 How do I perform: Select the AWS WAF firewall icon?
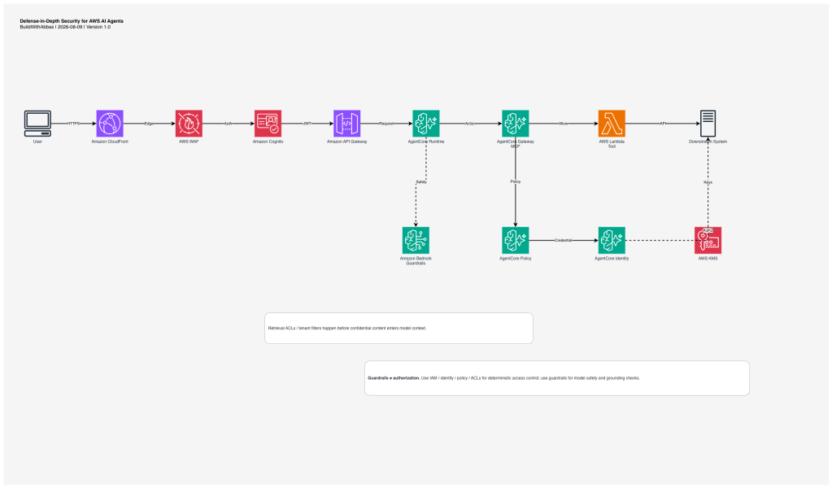(x=189, y=124)
